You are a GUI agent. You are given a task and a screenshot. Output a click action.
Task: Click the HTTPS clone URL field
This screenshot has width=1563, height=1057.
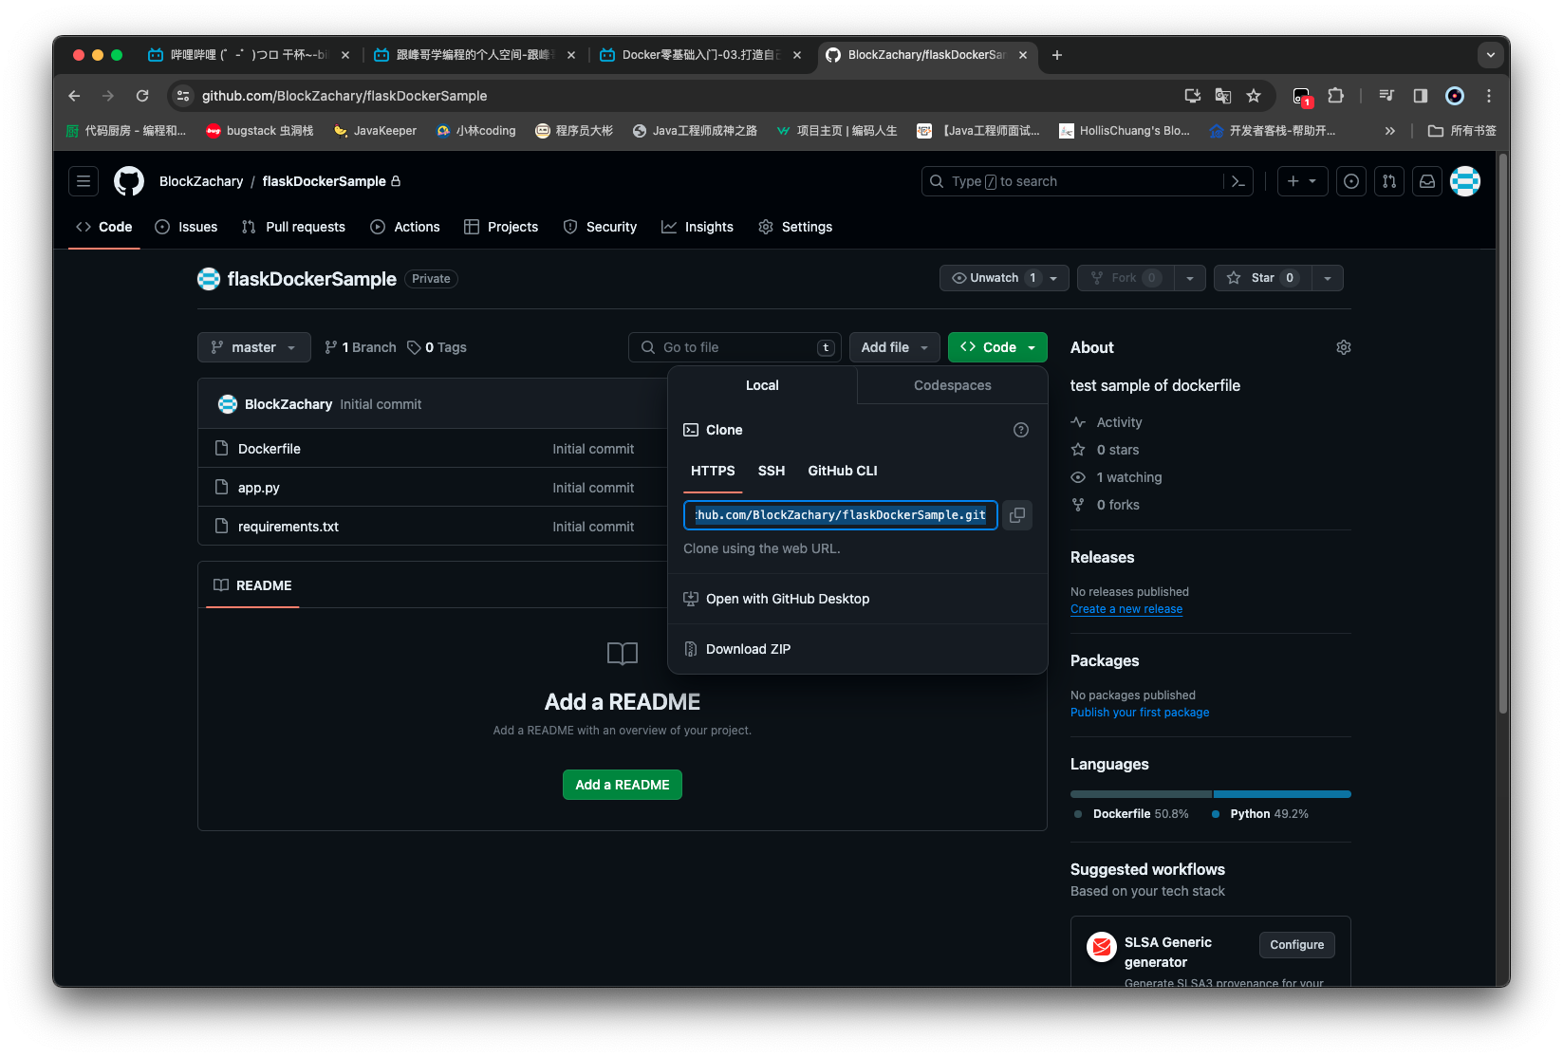841,515
